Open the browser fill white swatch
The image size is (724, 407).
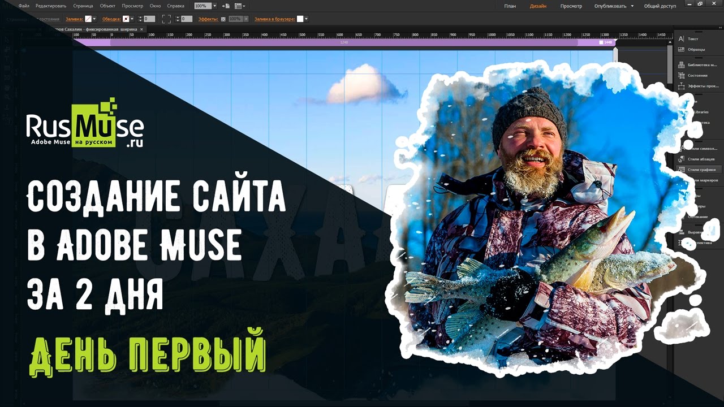(300, 19)
